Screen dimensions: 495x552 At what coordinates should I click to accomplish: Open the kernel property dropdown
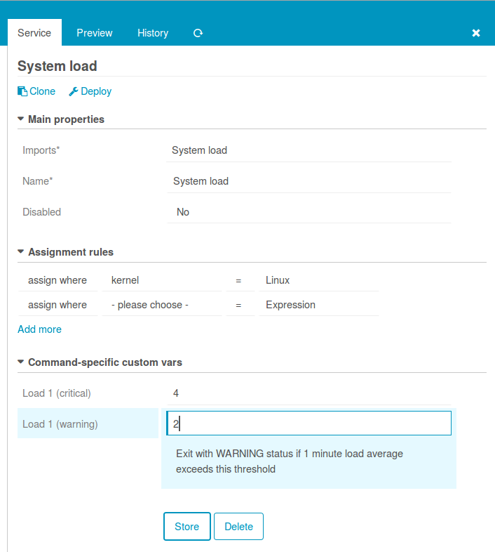tap(162, 280)
